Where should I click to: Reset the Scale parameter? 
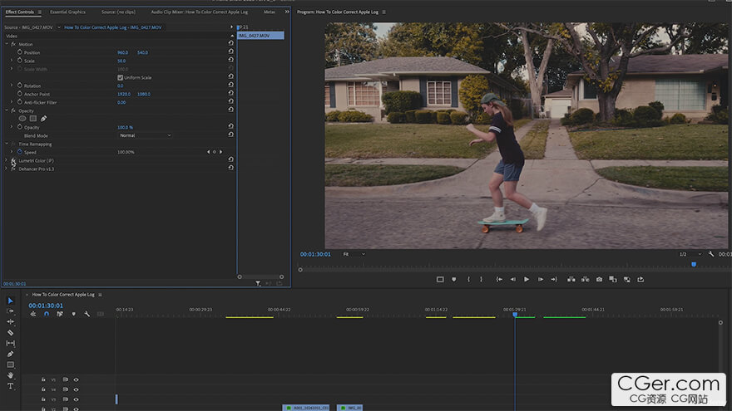pos(230,60)
